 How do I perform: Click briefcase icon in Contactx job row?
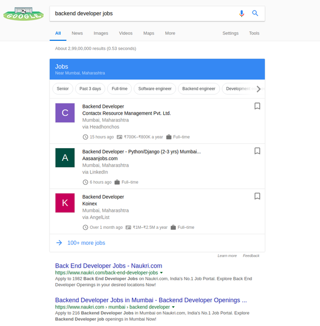point(169,137)
